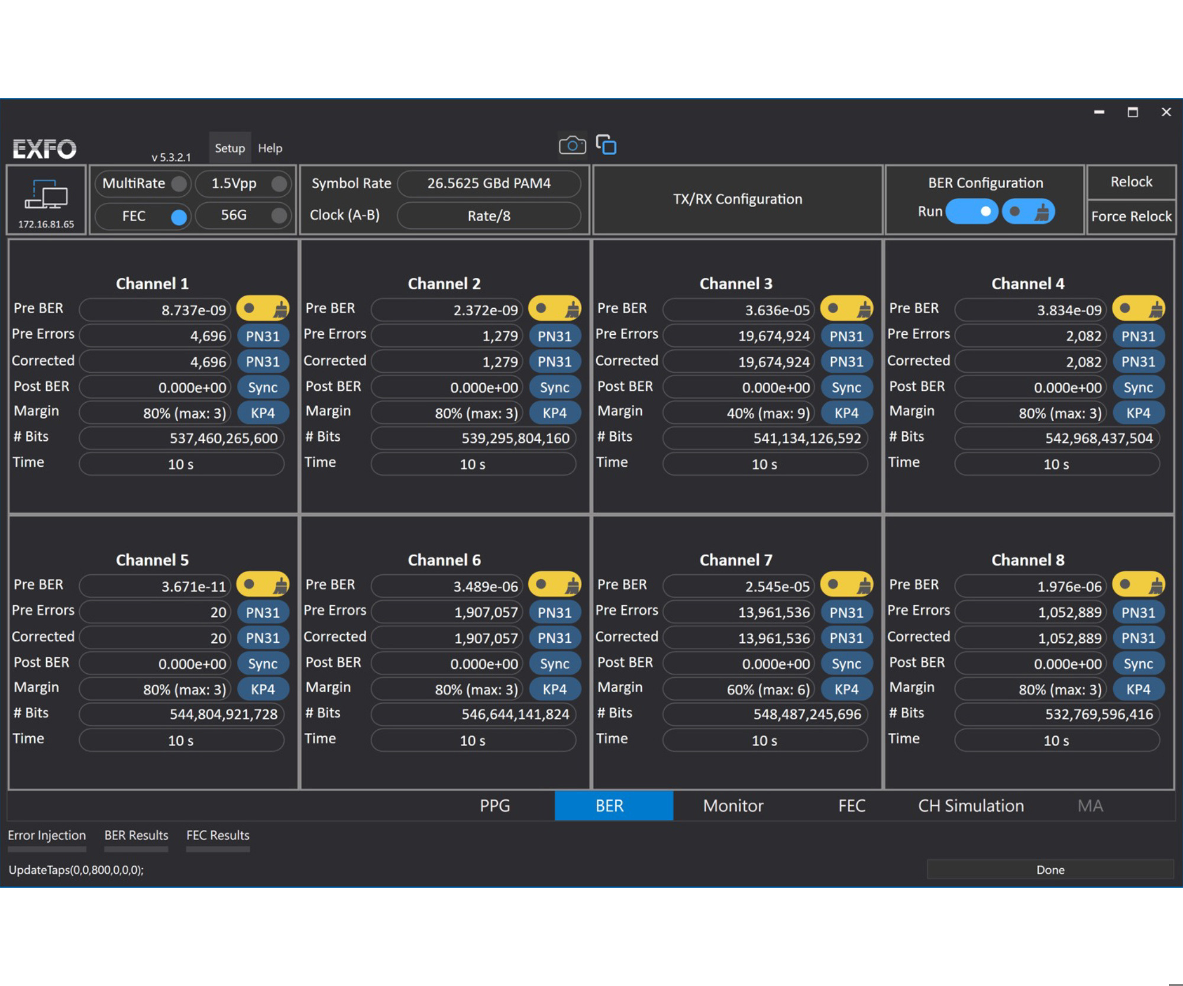This screenshot has width=1183, height=986.
Task: Click the Channel 5 Time field
Action: point(181,741)
